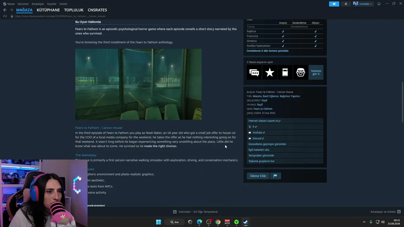Launch Google Chrome from the taskbar
The width and height of the screenshot is (404, 227).
218,222
